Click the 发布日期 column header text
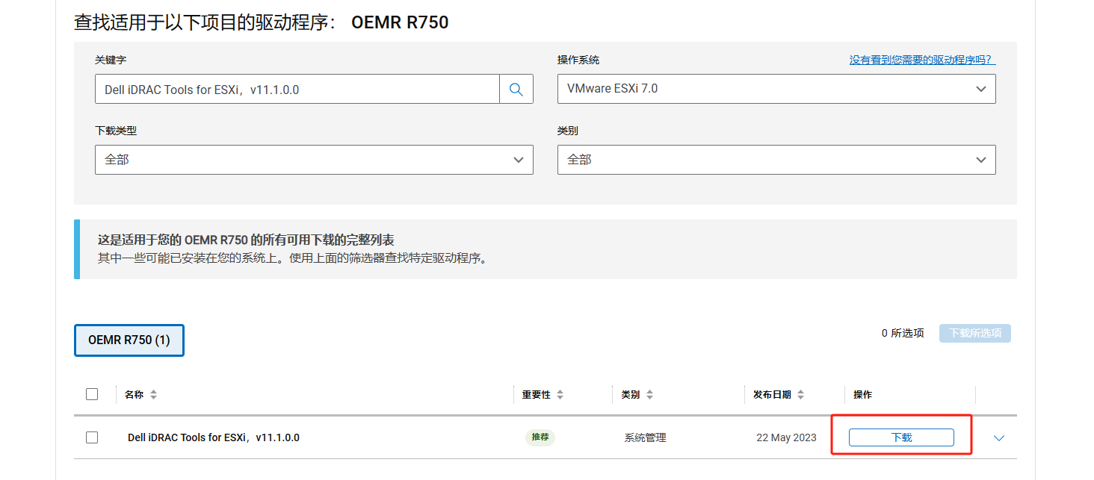The height and width of the screenshot is (480, 1094). click(772, 395)
